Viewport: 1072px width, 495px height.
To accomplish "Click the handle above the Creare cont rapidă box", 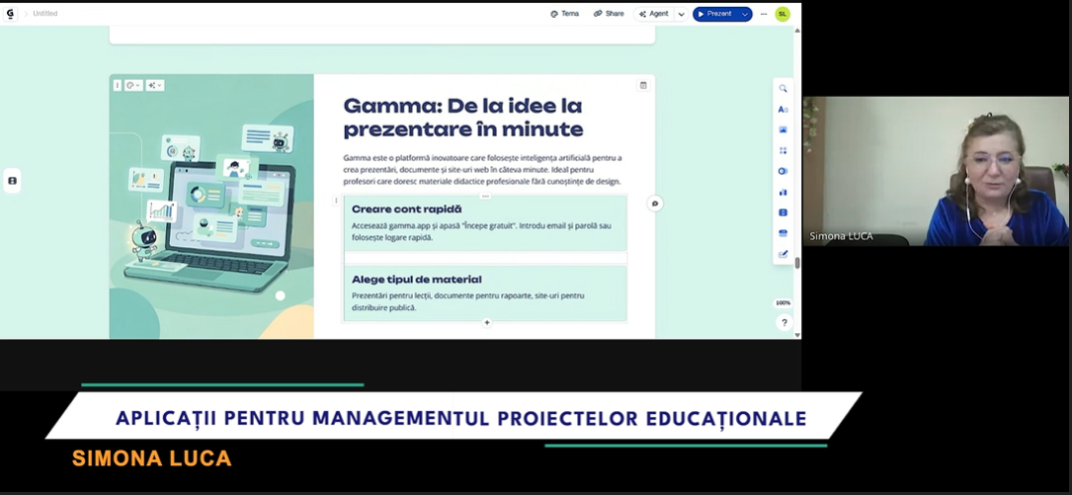I will pos(485,197).
